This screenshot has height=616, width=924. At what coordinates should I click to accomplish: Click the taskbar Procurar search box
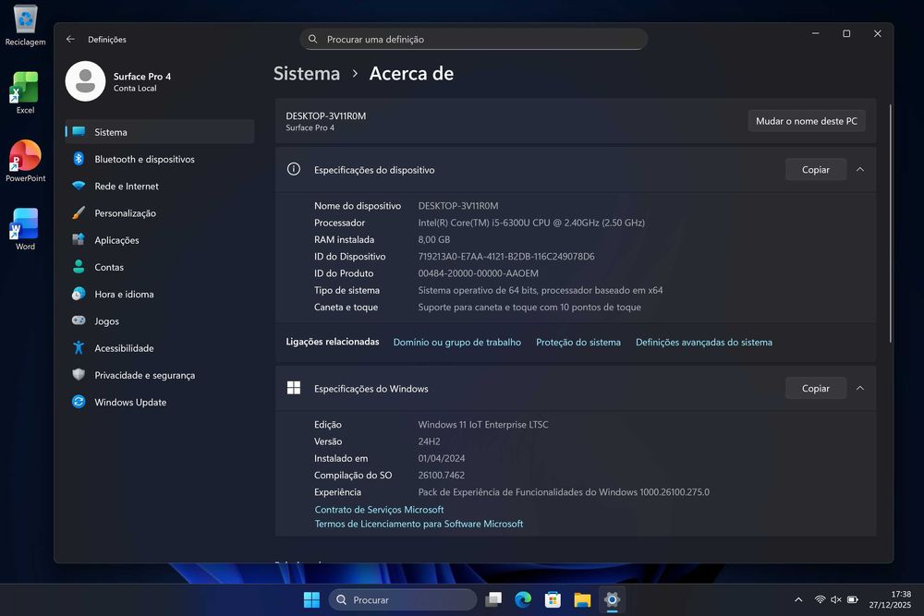click(x=403, y=599)
